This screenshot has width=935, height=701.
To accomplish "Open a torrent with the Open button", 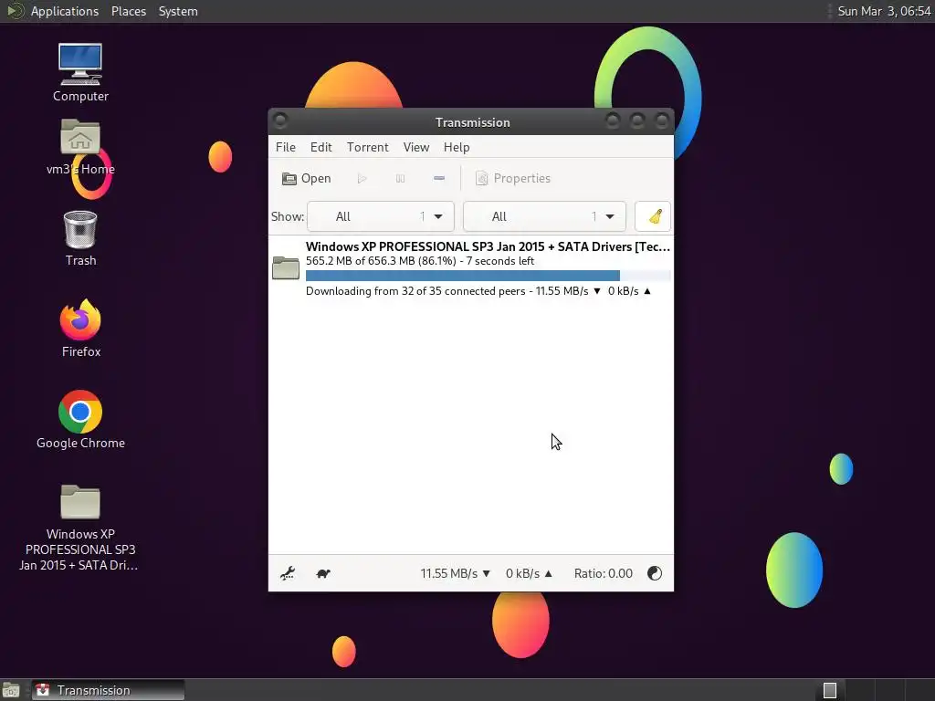I will point(307,178).
